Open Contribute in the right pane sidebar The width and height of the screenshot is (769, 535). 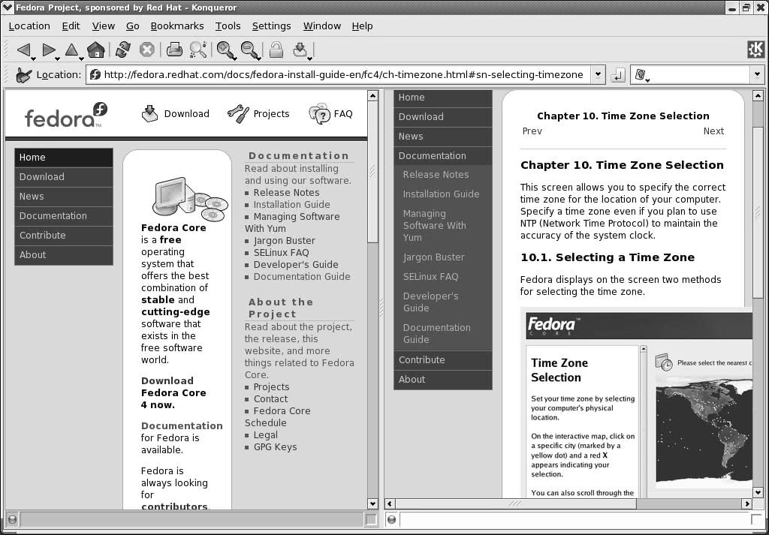coord(443,360)
